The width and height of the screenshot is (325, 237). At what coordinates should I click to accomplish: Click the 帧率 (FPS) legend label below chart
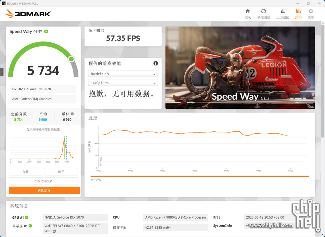tap(96, 180)
